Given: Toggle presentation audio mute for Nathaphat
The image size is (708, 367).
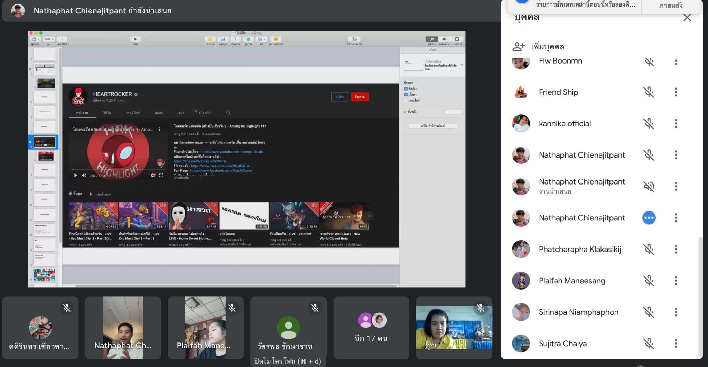Looking at the screenshot, I should [649, 187].
